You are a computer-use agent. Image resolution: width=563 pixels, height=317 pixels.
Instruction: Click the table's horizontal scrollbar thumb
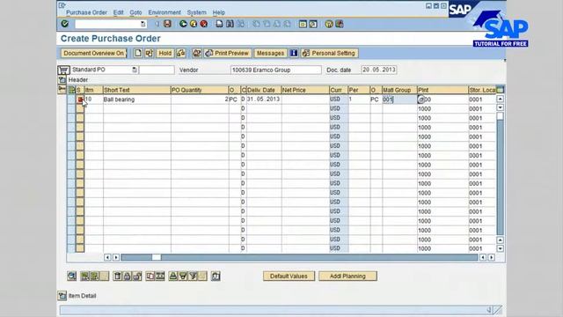point(157,257)
